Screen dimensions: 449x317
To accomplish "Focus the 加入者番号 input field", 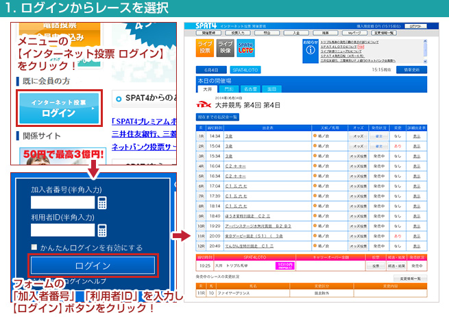I will tap(62, 202).
